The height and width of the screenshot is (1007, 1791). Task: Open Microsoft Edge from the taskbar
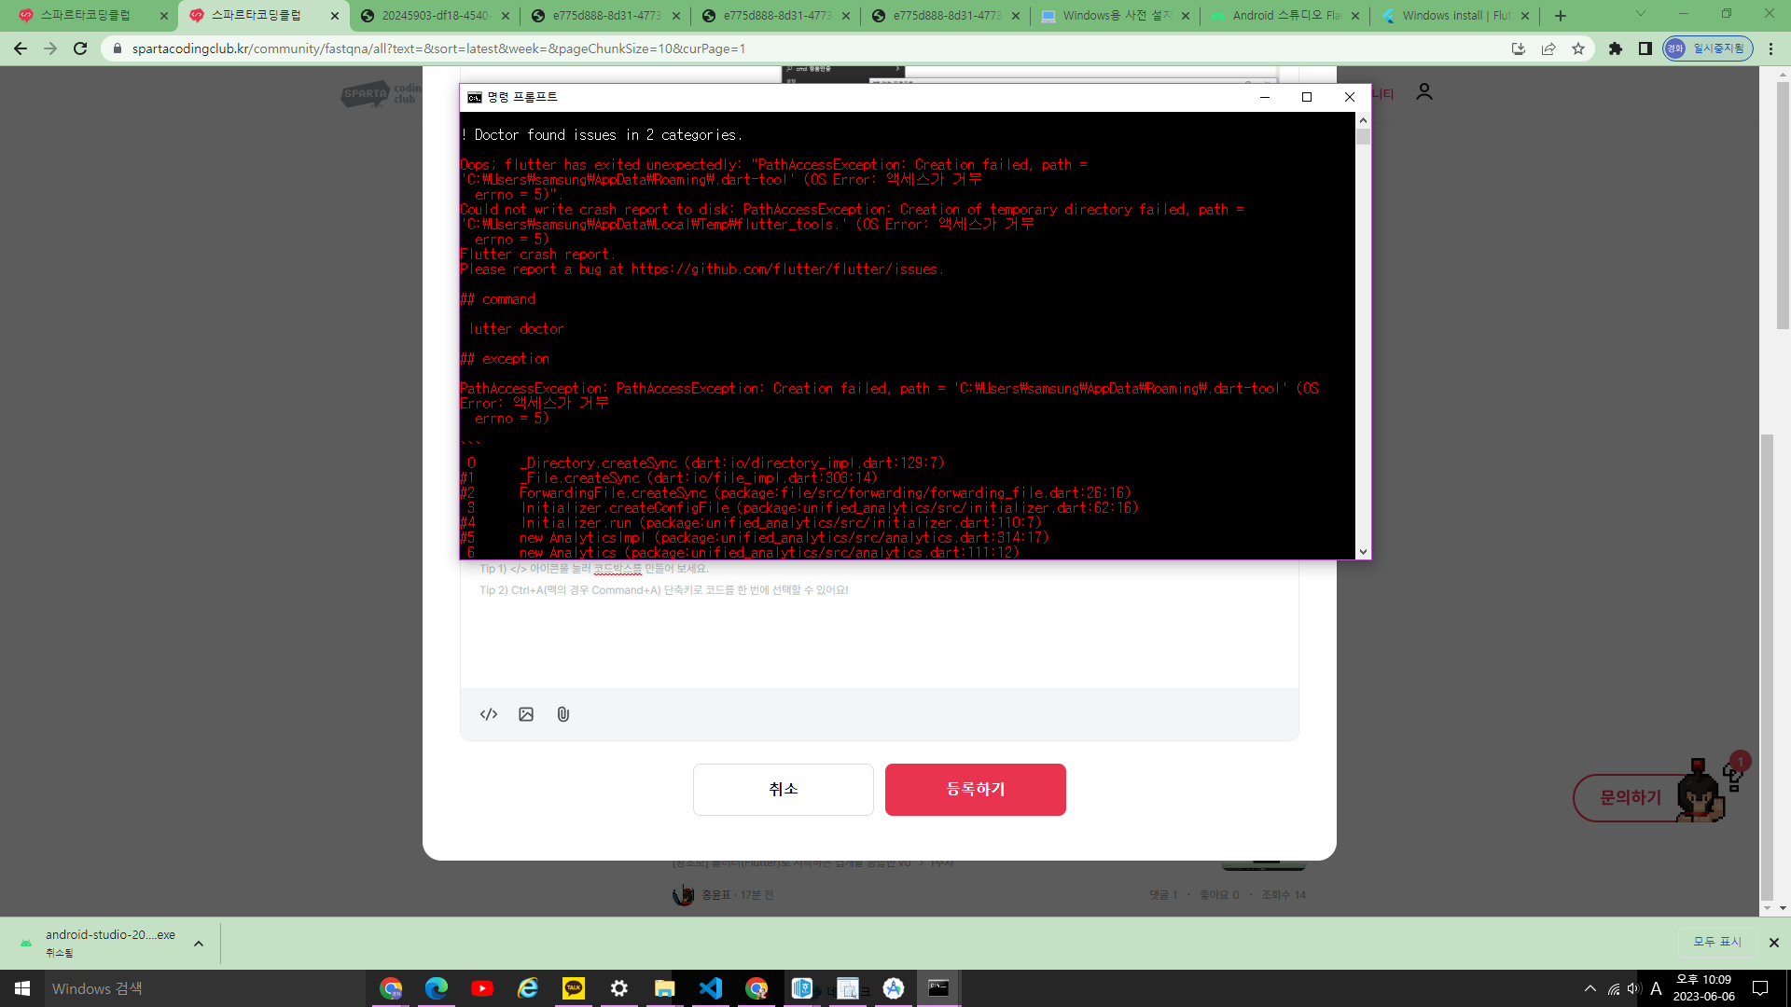436,988
